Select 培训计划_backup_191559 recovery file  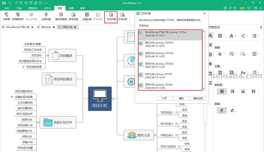click(170, 44)
